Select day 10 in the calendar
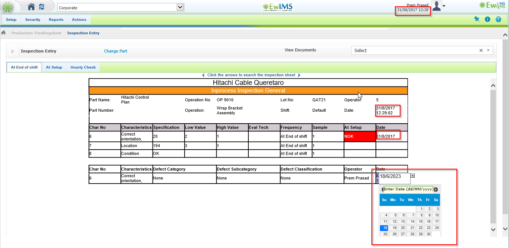The width and height of the screenshot is (509, 248). pos(436,215)
